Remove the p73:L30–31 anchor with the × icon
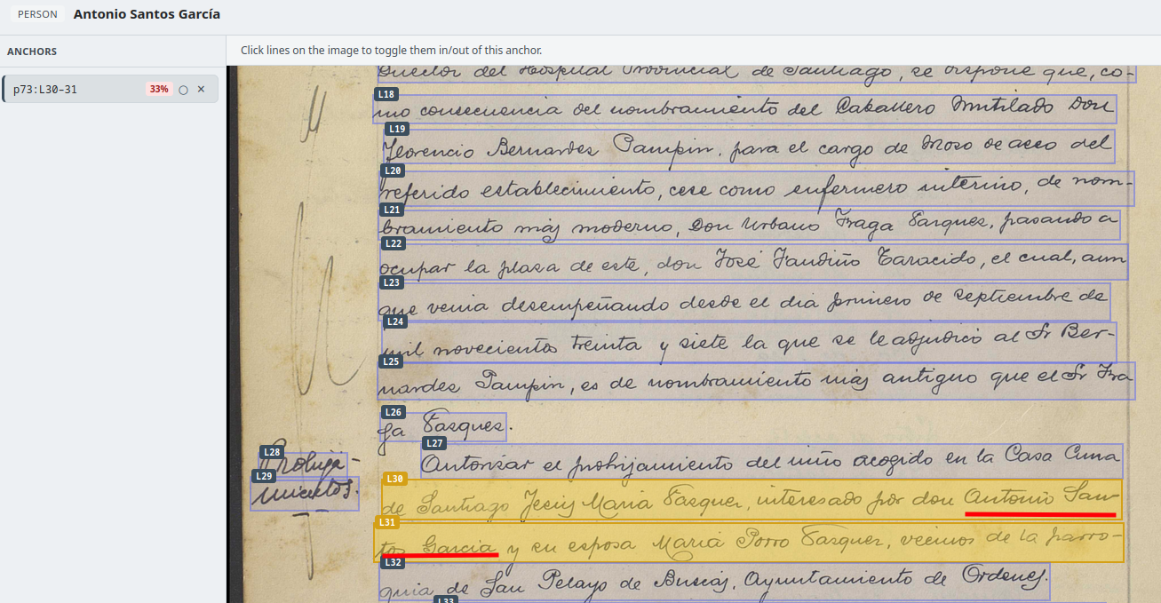Viewport: 1161px width, 603px height. (202, 90)
